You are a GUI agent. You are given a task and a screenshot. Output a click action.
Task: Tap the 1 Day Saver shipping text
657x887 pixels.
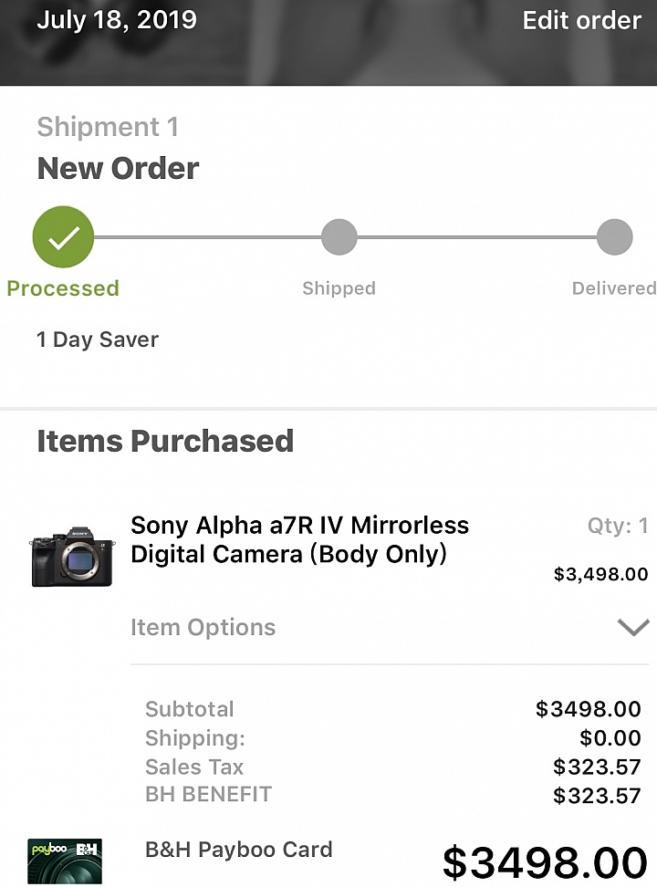pos(98,339)
